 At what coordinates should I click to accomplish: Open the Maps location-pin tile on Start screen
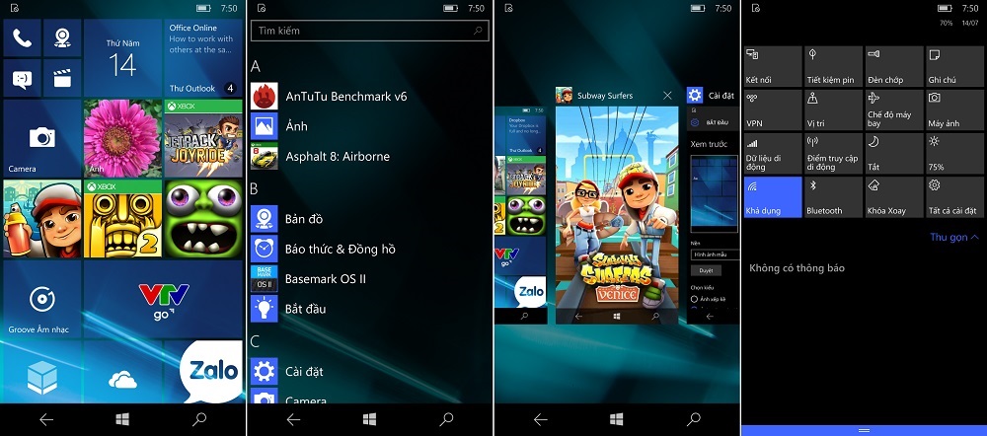(x=61, y=37)
